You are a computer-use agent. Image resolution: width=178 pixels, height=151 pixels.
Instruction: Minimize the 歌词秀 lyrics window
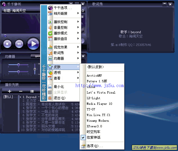164,4
